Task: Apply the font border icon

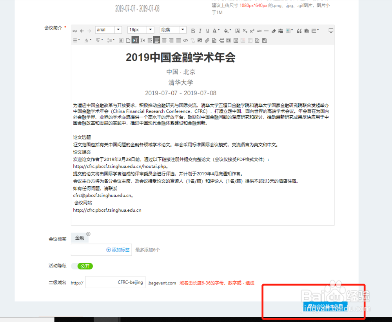Action: tap(238, 31)
